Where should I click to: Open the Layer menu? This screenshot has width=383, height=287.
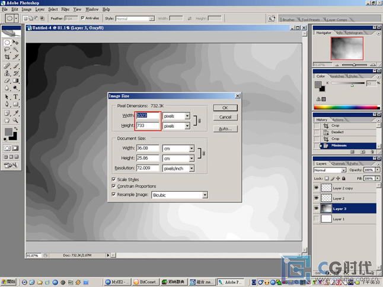[x=40, y=9]
